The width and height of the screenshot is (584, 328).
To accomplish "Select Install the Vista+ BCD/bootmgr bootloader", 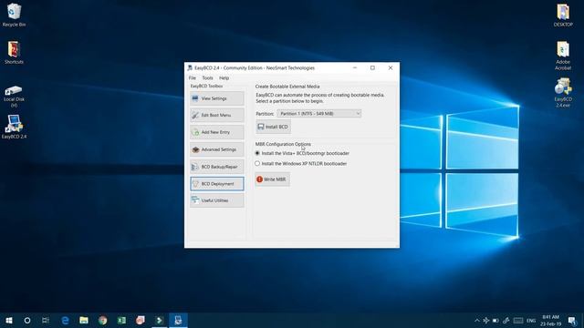I will [x=302, y=153].
